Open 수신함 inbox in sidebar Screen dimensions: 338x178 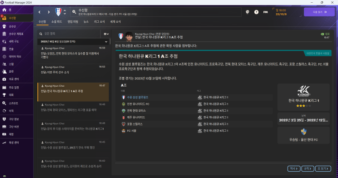point(4,18)
